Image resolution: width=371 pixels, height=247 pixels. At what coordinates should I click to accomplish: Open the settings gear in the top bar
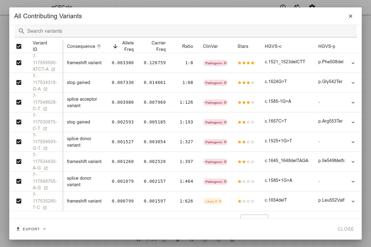coord(312,7)
